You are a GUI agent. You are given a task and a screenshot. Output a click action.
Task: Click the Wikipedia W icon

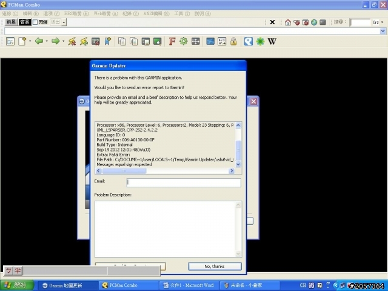[x=272, y=41]
